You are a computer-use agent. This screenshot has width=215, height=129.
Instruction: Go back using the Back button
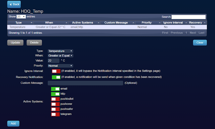[14, 4]
